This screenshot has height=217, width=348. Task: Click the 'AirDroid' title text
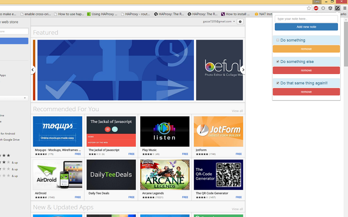tap(41, 193)
